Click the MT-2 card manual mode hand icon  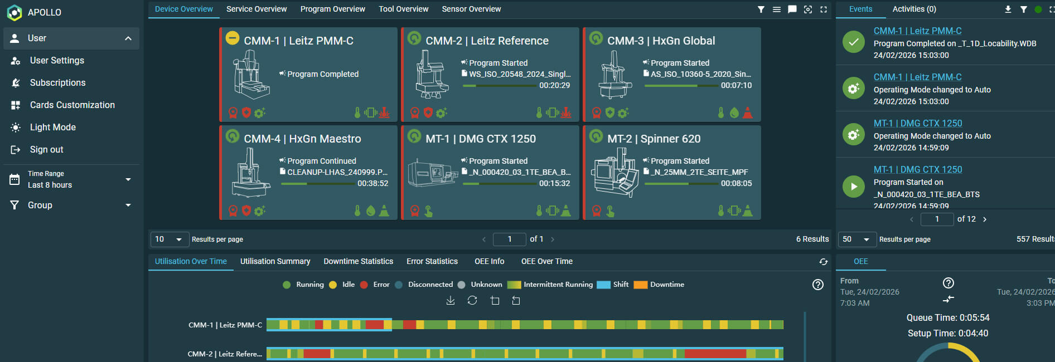coord(611,211)
